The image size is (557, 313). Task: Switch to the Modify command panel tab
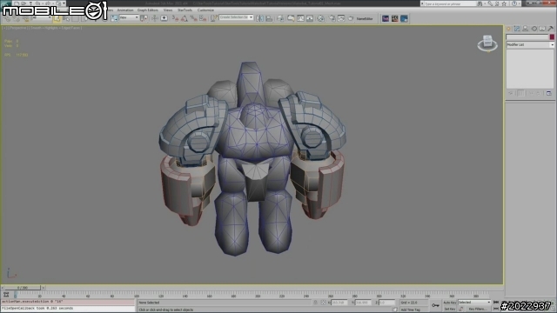pos(517,29)
